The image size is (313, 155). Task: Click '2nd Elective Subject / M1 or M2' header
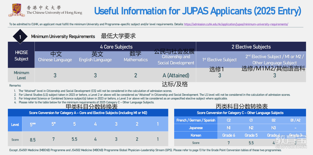pos(275,60)
